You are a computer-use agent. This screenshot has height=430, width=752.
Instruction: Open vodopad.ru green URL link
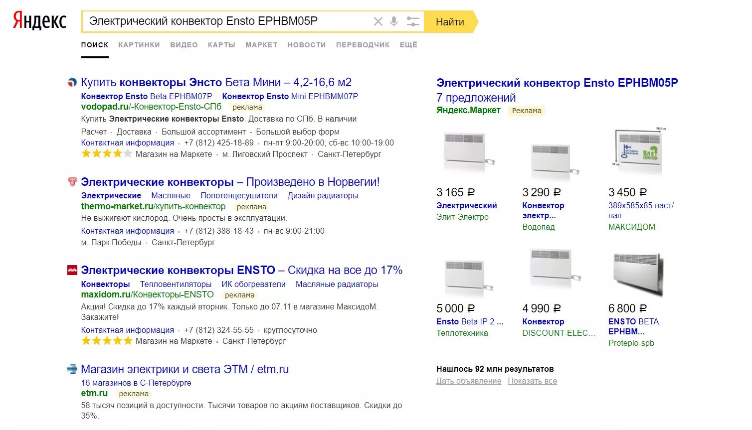coord(151,107)
